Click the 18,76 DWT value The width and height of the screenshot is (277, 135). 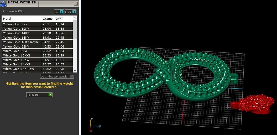pos(60,33)
